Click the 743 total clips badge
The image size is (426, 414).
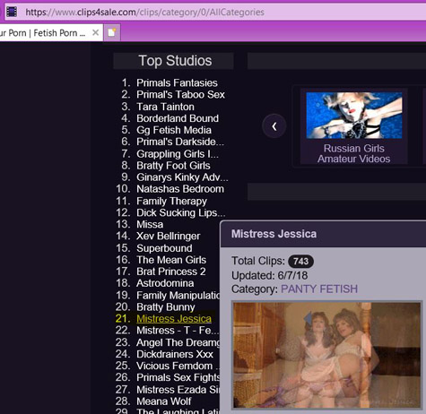point(300,262)
